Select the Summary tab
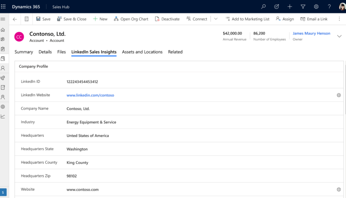Screen dimensions: 346x198 [x=24, y=52]
